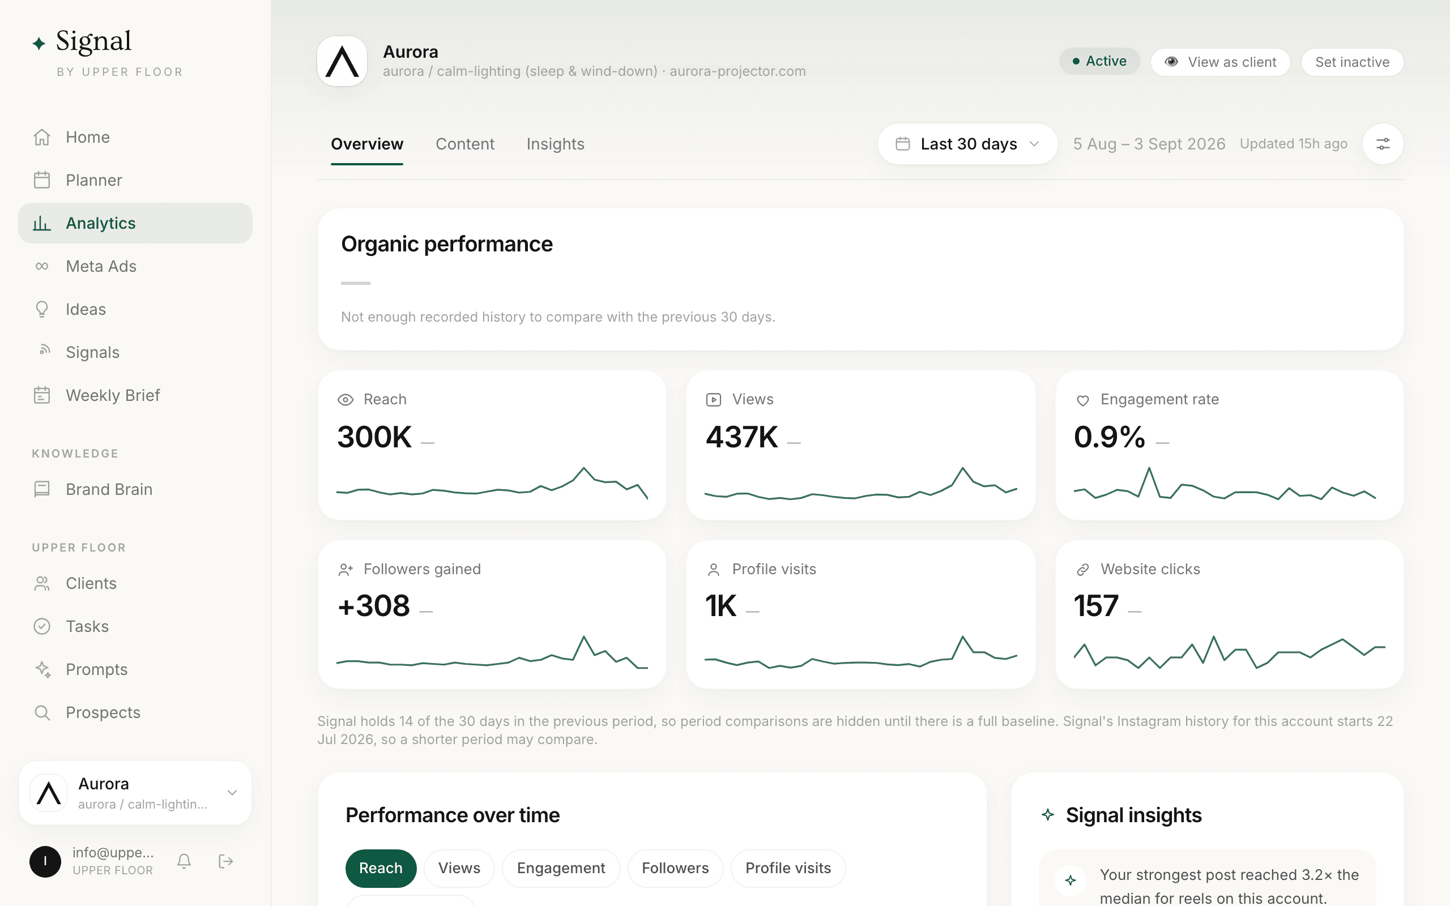Switch to the Insights tab
Image resolution: width=1450 pixels, height=906 pixels.
pyautogui.click(x=556, y=144)
